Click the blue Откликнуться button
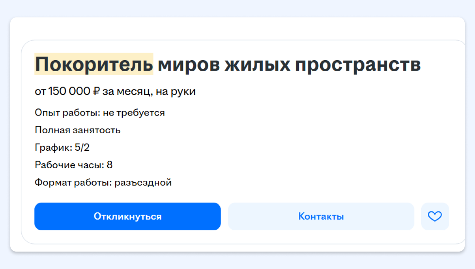 click(127, 216)
